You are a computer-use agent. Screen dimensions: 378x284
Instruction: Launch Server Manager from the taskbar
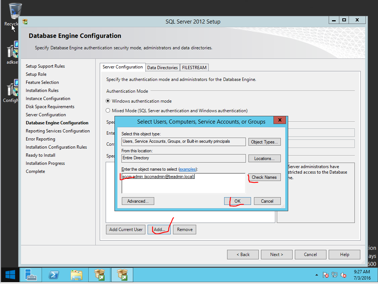31,274
